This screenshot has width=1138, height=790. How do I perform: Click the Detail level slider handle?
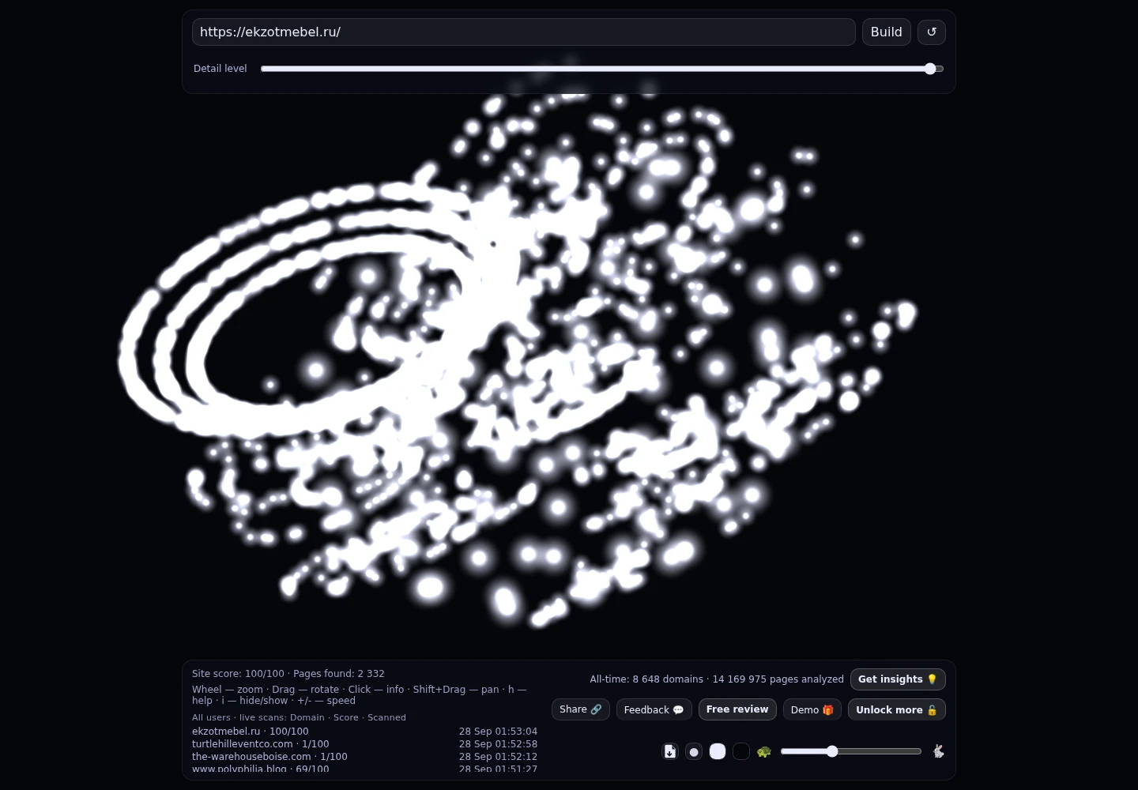click(x=930, y=69)
